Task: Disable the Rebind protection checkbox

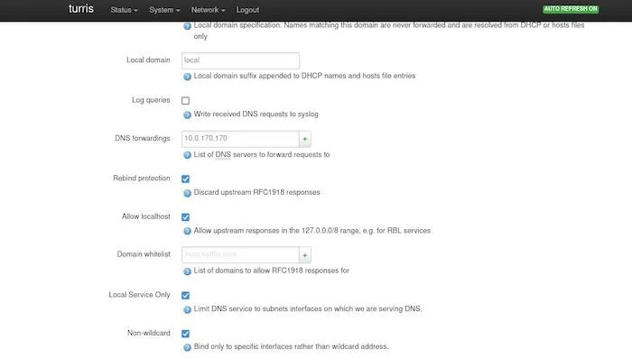Action: pyautogui.click(x=185, y=179)
